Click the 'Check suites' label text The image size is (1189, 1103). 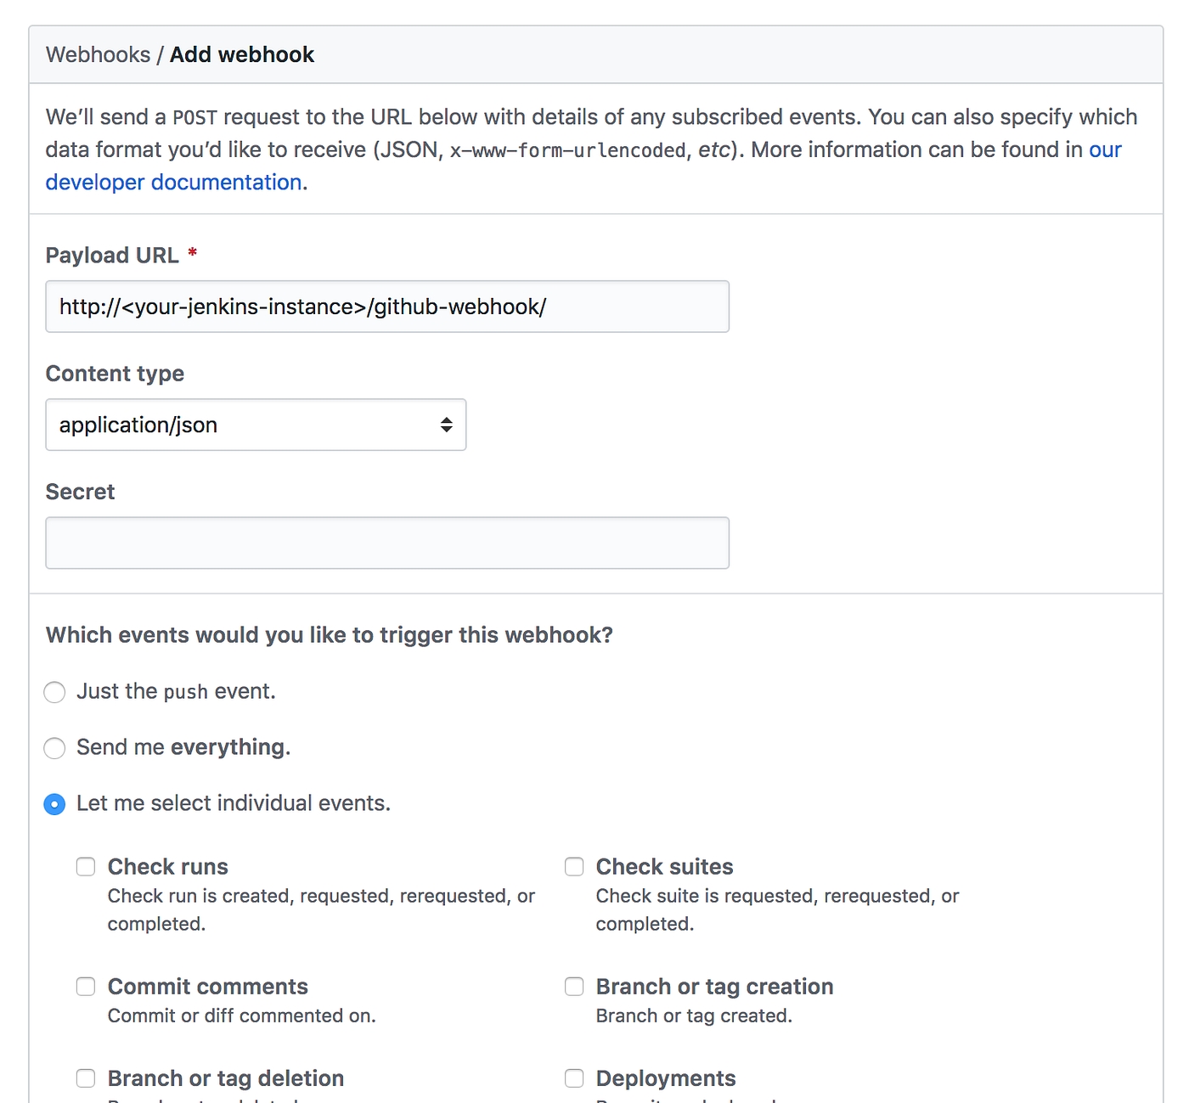tap(664, 867)
